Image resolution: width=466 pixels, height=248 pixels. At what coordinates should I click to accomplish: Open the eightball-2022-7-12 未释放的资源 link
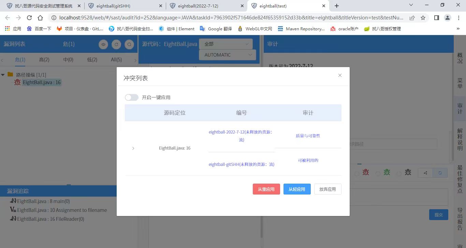241,136
